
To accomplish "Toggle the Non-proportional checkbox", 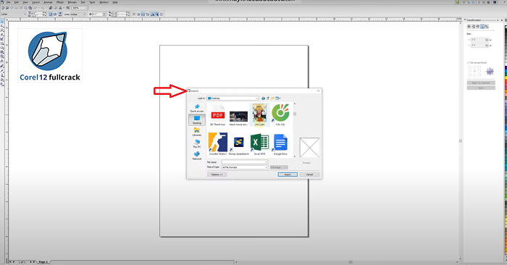I will pyautogui.click(x=468, y=62).
